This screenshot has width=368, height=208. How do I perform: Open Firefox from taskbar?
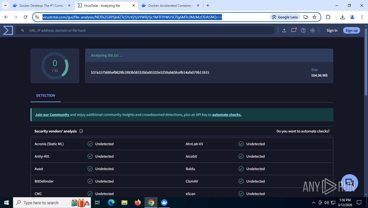(138, 203)
